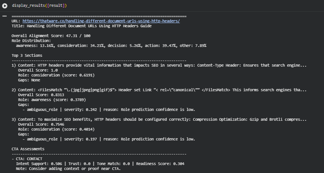The height and width of the screenshot is (173, 324).
Task: Click section 3 content on maximizing SEO
Action: pos(159,119)
